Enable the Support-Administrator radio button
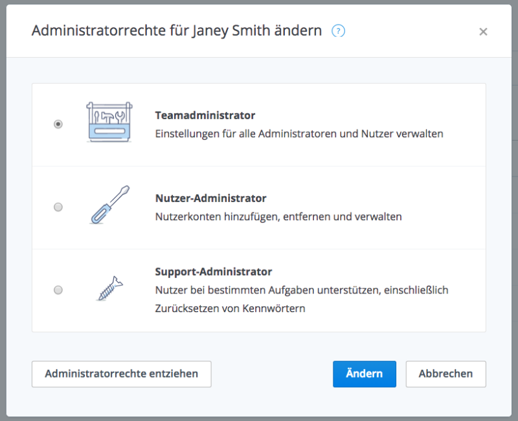The height and width of the screenshot is (421, 518). pos(58,290)
